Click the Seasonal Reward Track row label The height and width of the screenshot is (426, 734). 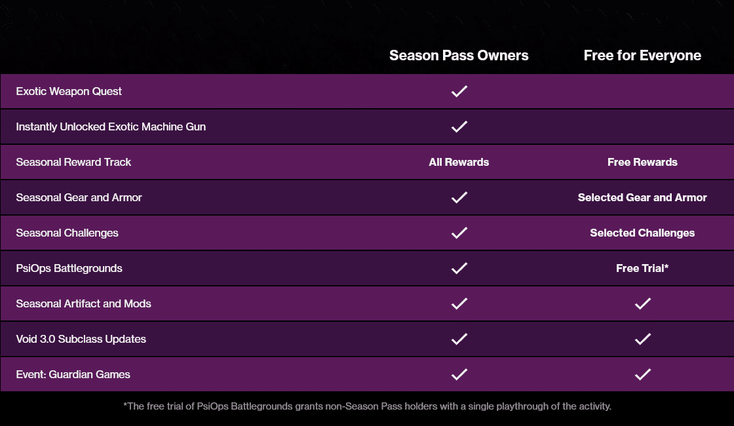coord(73,162)
